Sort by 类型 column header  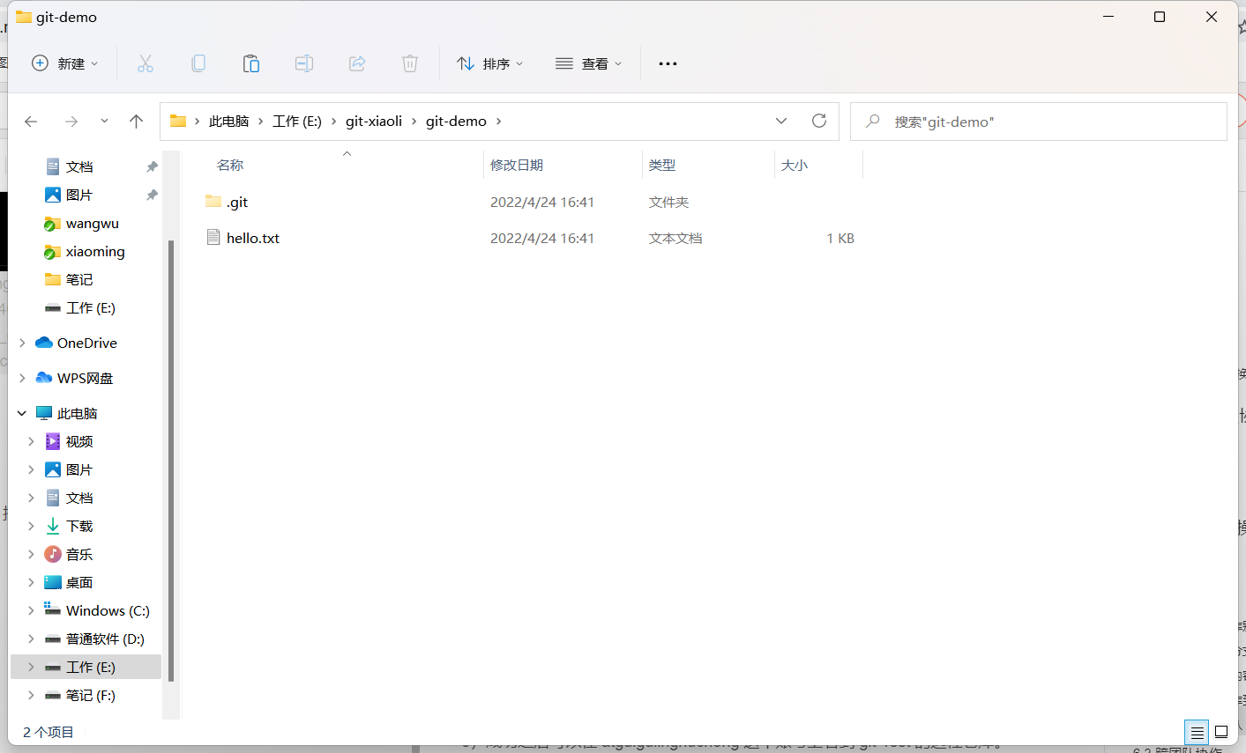click(x=662, y=165)
